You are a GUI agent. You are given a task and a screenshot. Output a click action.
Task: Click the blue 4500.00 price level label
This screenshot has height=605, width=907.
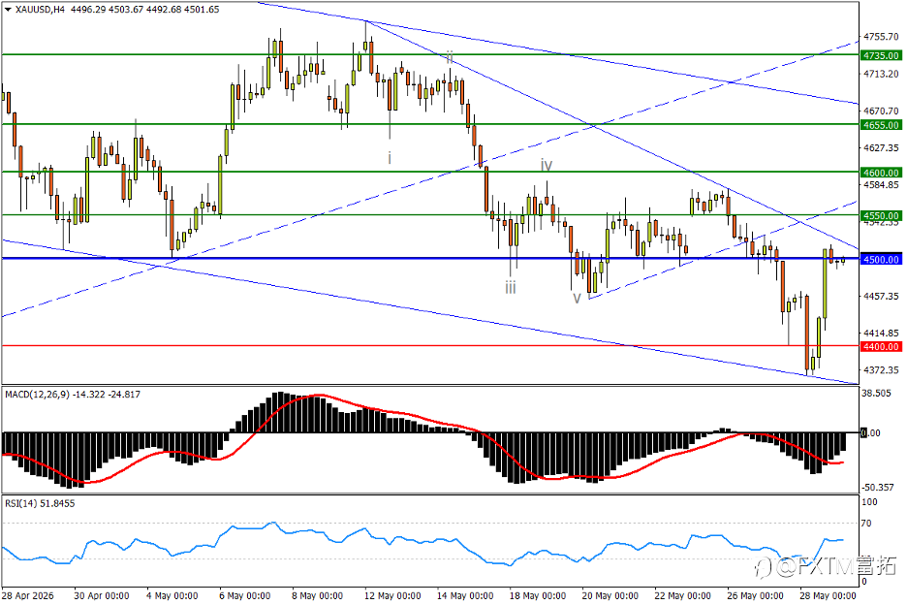881,260
